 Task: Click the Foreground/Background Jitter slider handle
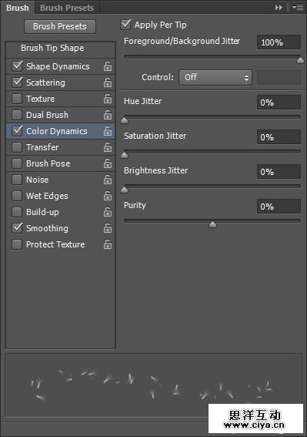[x=300, y=60]
